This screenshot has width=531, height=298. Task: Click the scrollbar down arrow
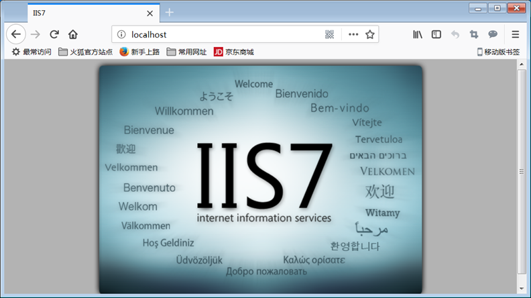[x=522, y=289]
